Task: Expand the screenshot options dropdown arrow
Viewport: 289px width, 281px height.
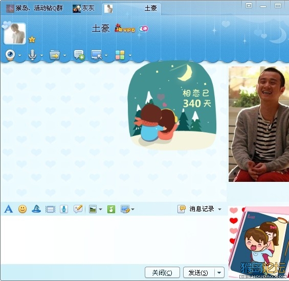Action: coord(132,209)
